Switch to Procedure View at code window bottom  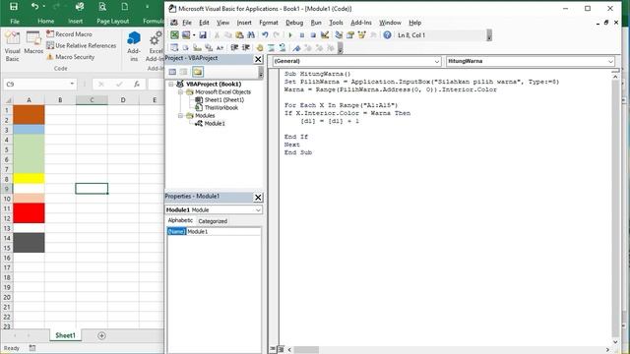pos(273,349)
